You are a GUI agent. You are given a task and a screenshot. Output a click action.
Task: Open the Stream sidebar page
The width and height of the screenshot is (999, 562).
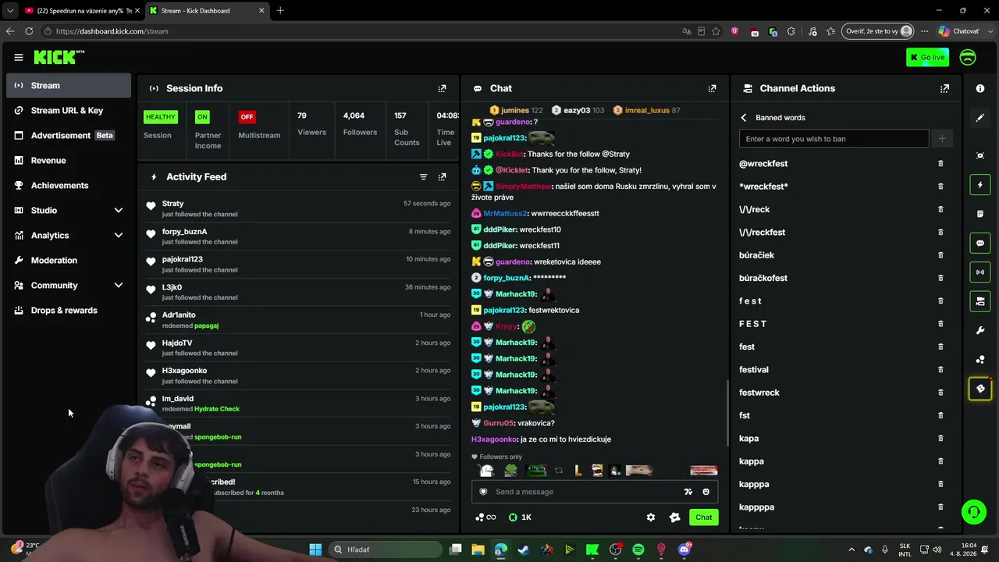tap(69, 86)
